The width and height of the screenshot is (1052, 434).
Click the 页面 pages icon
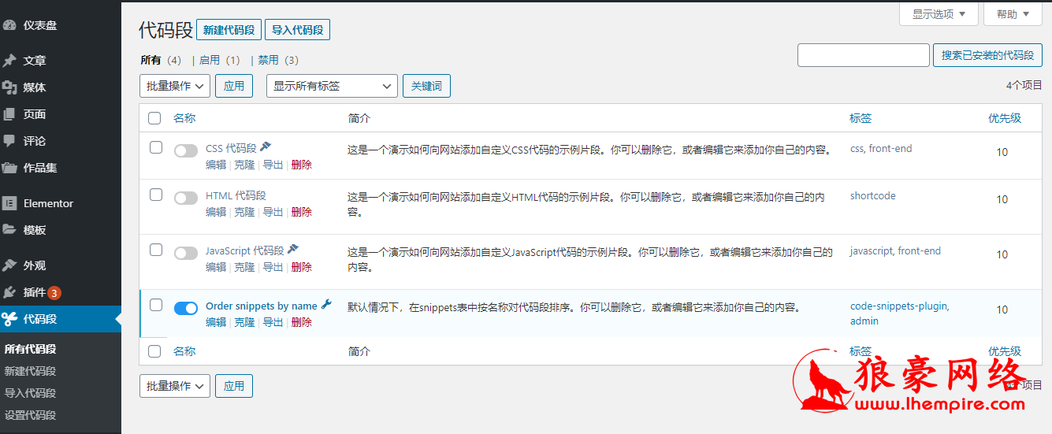9,114
